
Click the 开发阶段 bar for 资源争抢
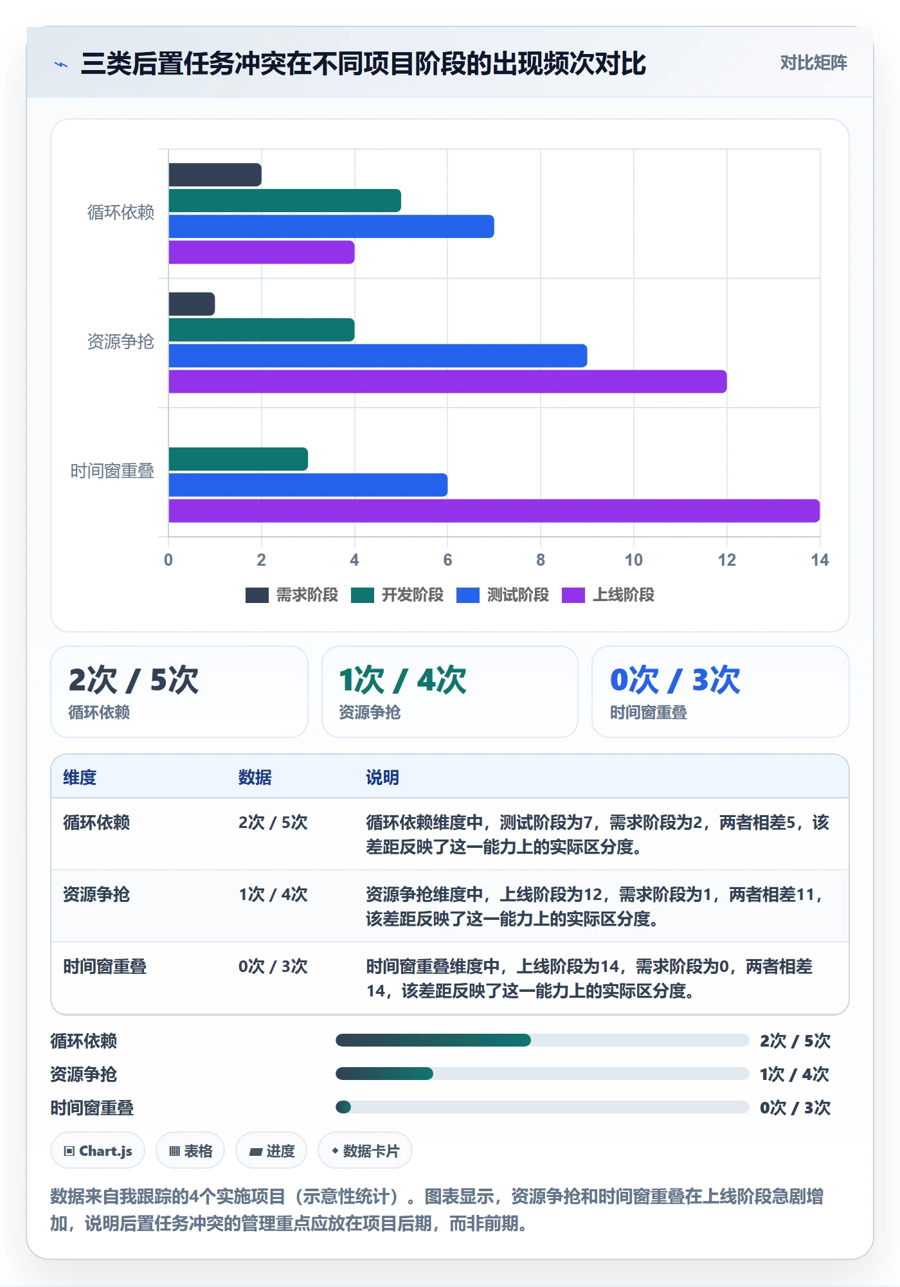coord(262,330)
